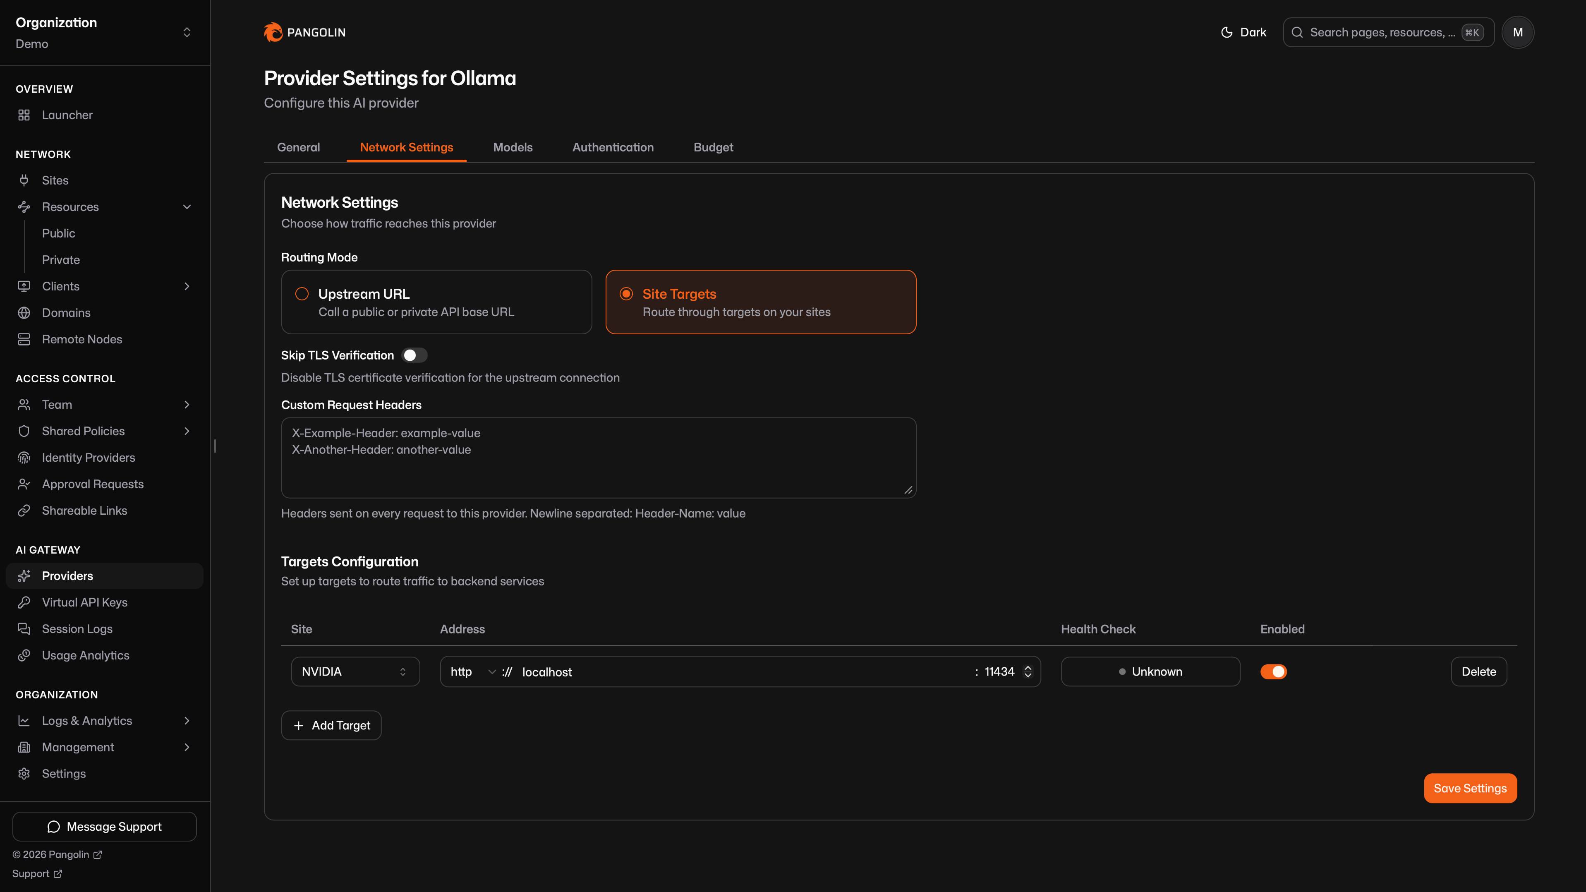
Task: Expand the Shared Policies chevron
Action: click(x=187, y=431)
